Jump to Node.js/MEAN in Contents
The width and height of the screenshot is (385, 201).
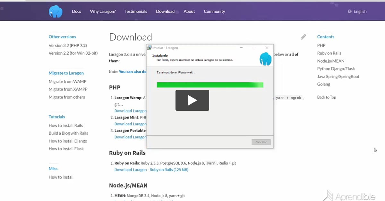click(x=331, y=61)
